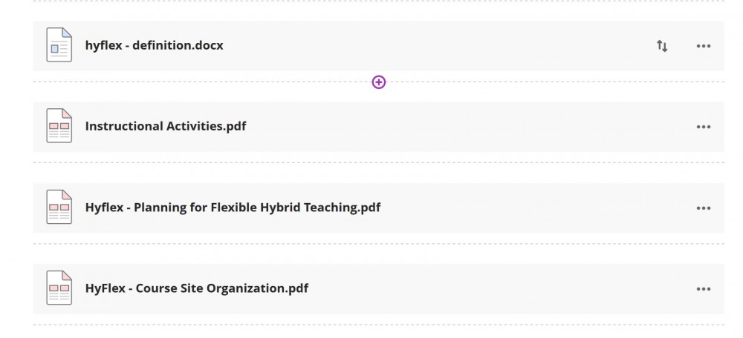
Task: Click blank space in the Hyflex Planning PDF row
Action: tap(536, 208)
